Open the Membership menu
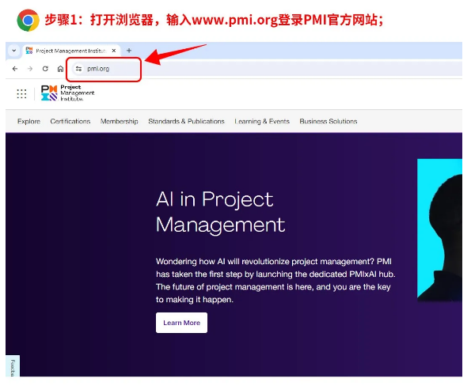The image size is (471, 386). pos(120,121)
